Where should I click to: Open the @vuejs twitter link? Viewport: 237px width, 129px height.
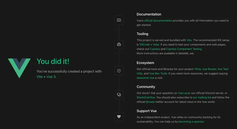[150, 102]
